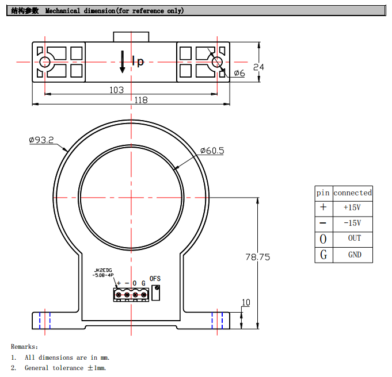392x377 pixels.
Task: Click the 4-pin terminal block connector
Action: tap(131, 295)
